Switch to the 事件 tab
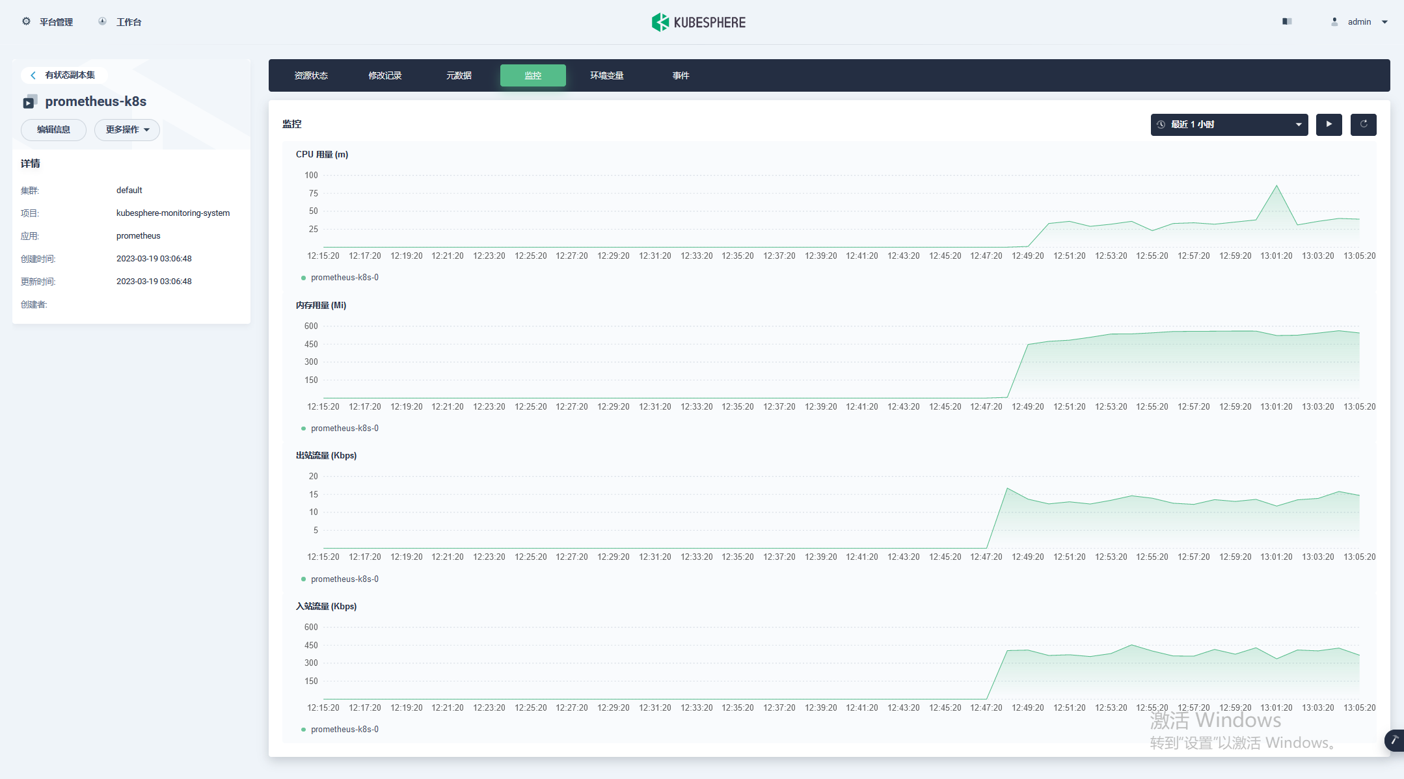The width and height of the screenshot is (1404, 779). 681,75
